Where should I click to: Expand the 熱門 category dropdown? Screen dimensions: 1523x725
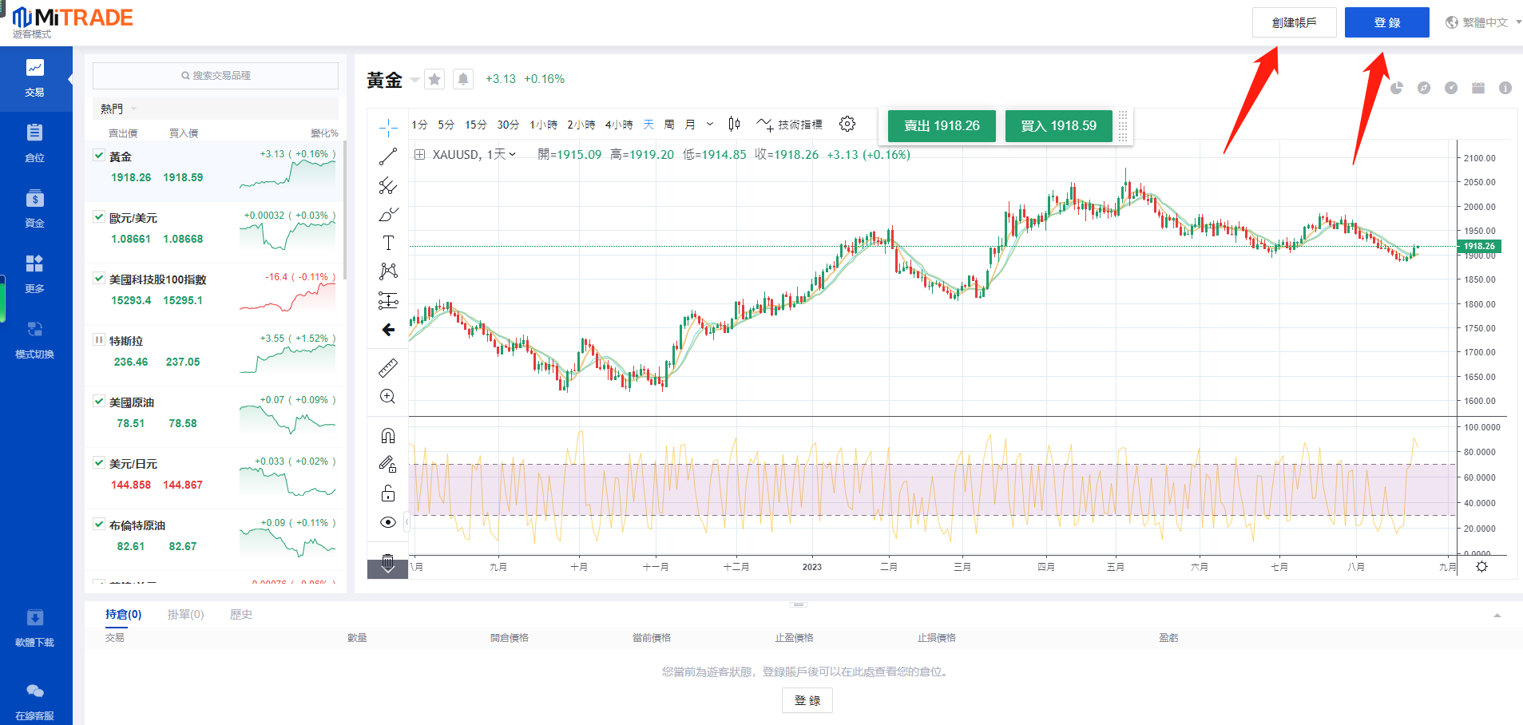[x=119, y=109]
